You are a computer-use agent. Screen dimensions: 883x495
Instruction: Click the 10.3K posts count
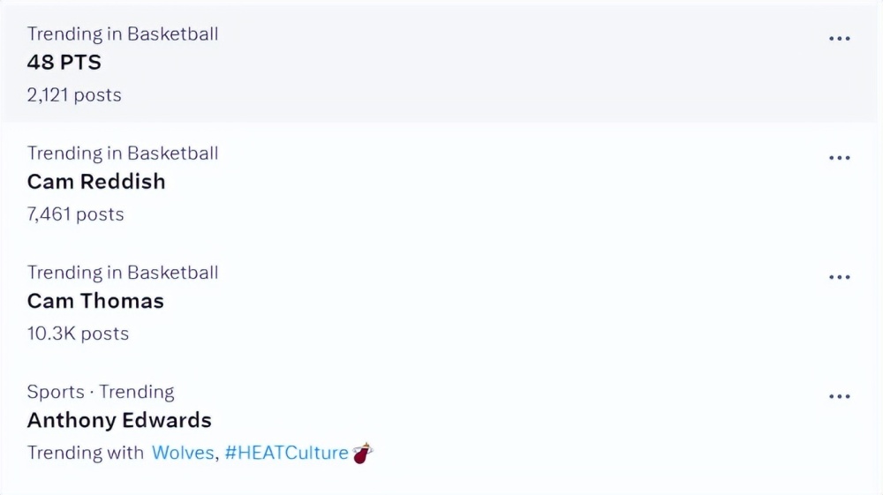coord(79,333)
